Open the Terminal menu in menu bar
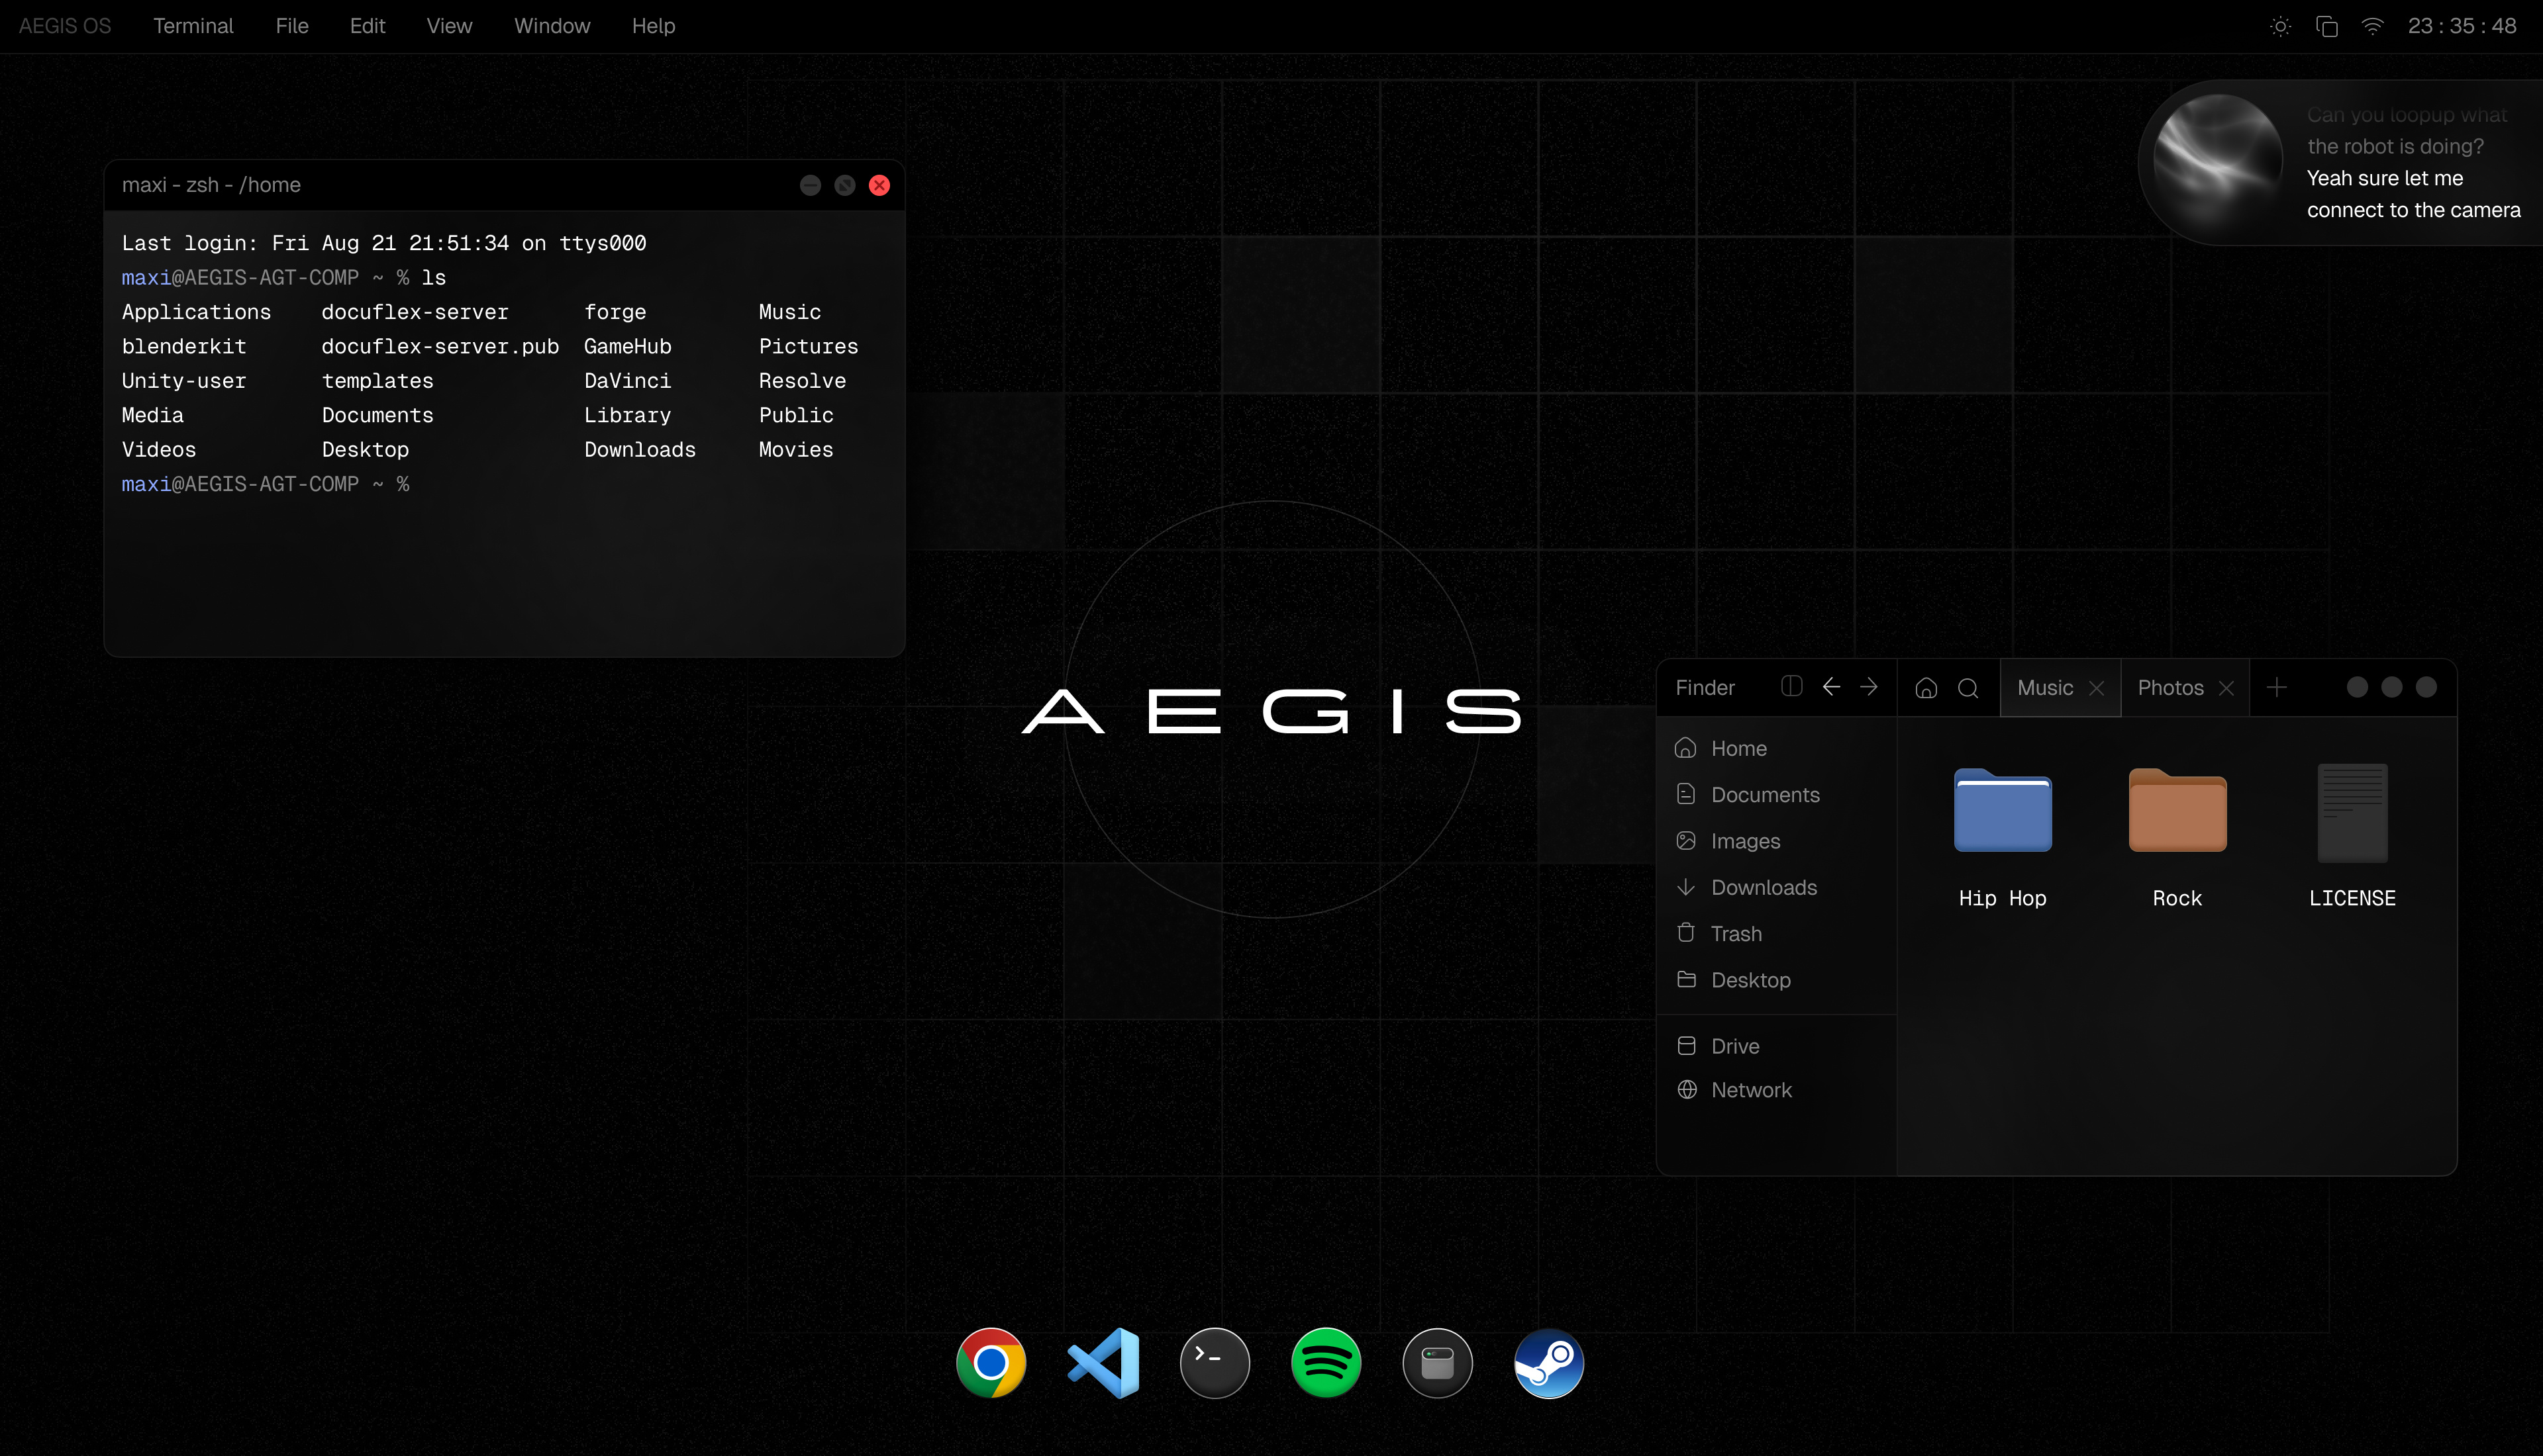 pyautogui.click(x=193, y=26)
